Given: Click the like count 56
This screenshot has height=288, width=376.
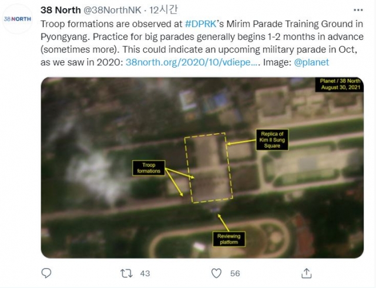Looking at the screenshot, I should point(235,273).
